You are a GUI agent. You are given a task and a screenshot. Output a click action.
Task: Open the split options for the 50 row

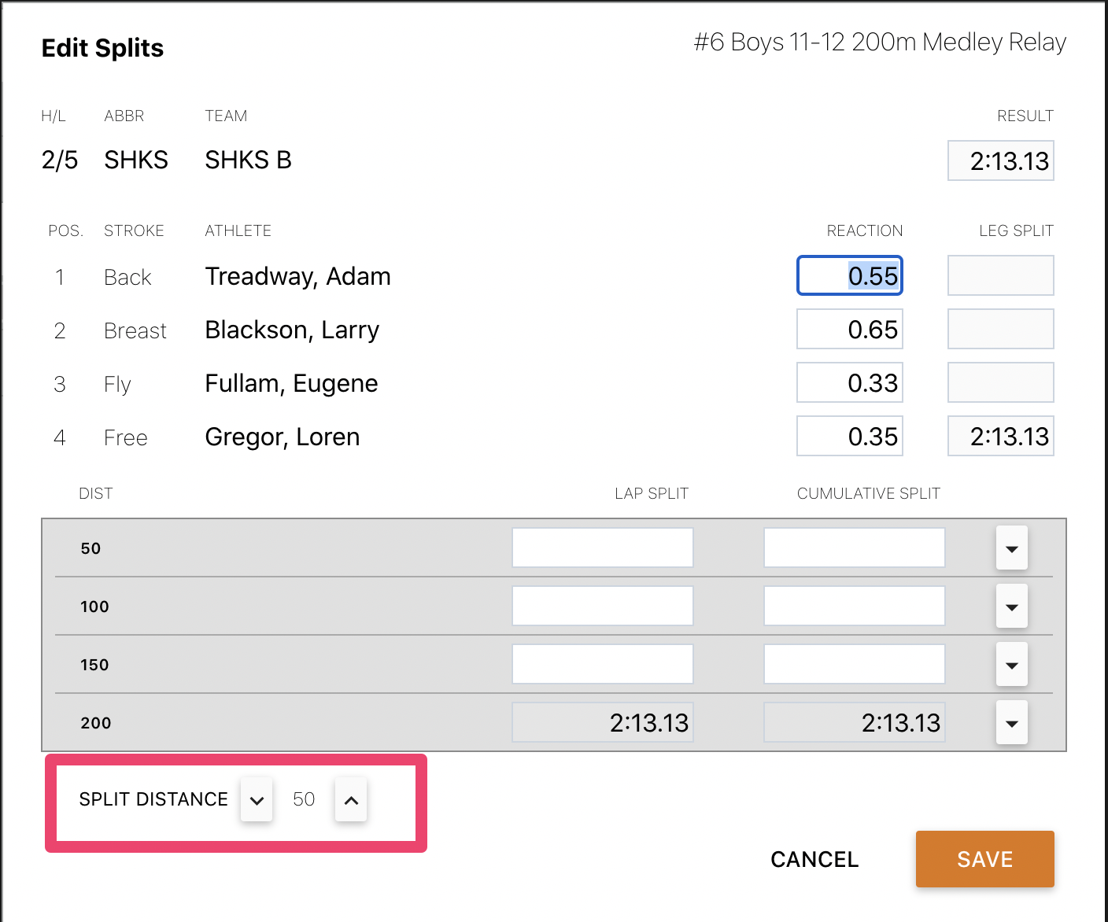point(1011,548)
